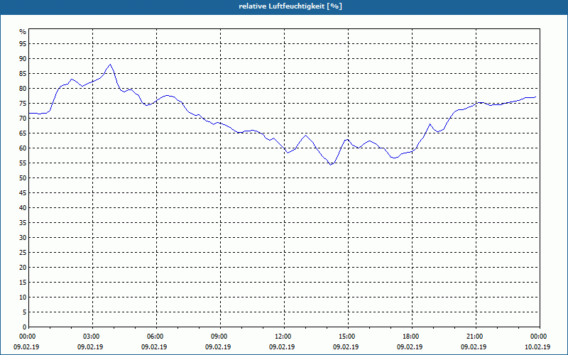Pick the time label '21:00' on x-axis
The height and width of the screenshot is (355, 568).
click(476, 337)
